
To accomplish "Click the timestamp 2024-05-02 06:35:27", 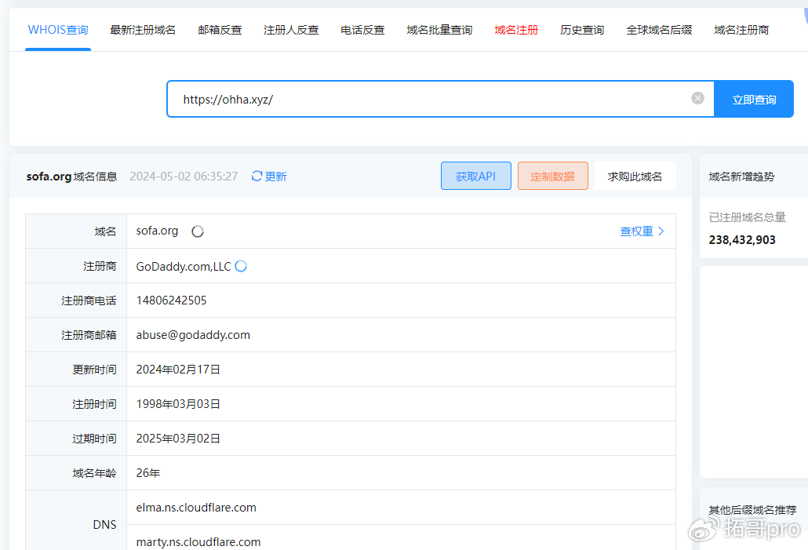I will [184, 177].
